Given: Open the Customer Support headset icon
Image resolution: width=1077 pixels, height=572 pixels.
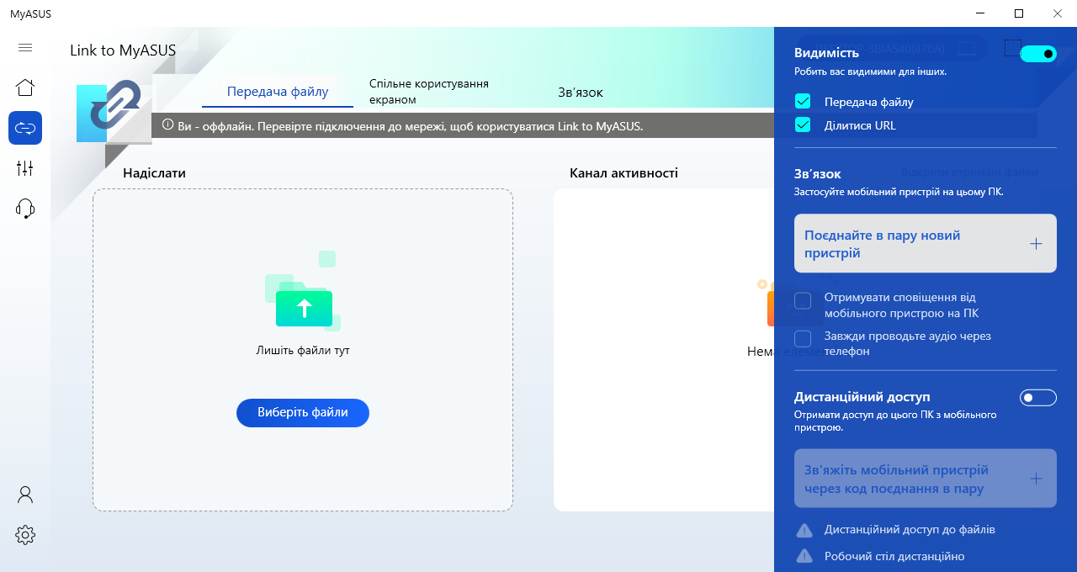Looking at the screenshot, I should point(25,209).
